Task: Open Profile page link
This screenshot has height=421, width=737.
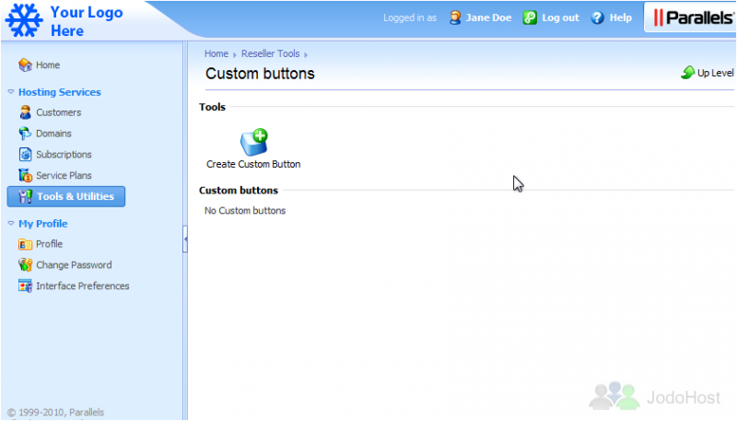Action: point(50,244)
